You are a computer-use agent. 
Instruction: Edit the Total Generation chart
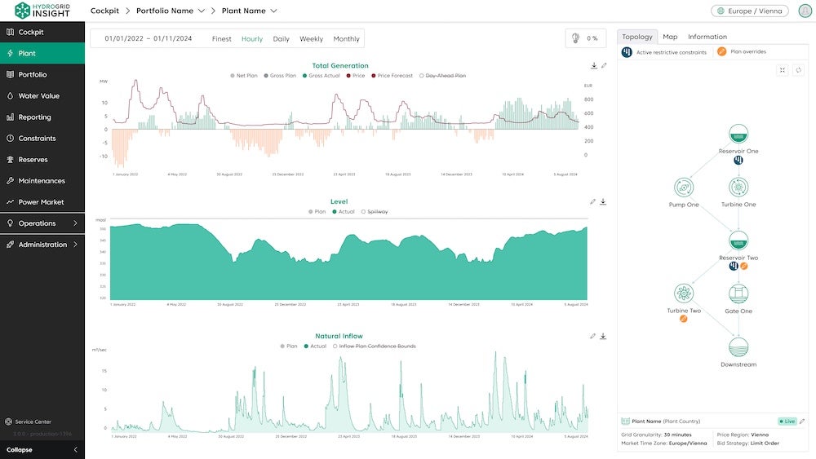tap(604, 65)
